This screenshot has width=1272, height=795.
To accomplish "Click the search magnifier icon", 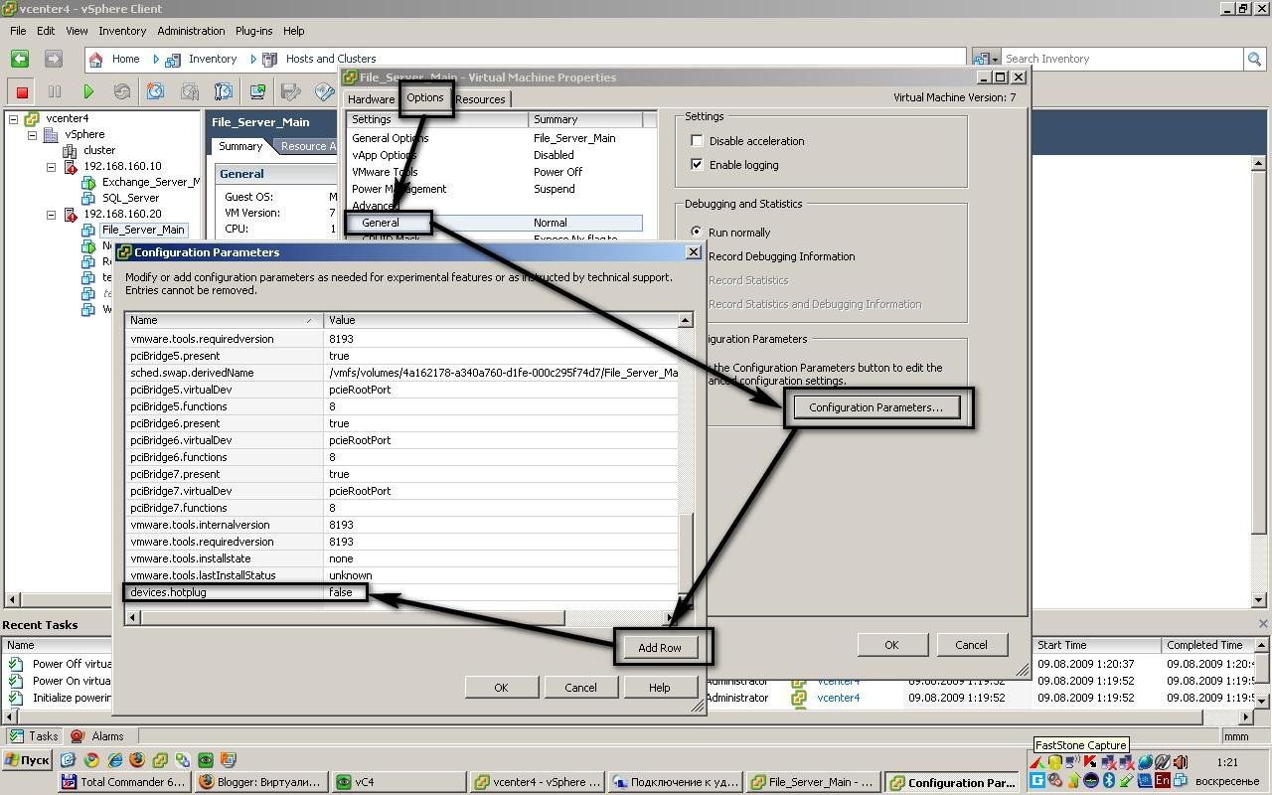I will click(x=1254, y=60).
